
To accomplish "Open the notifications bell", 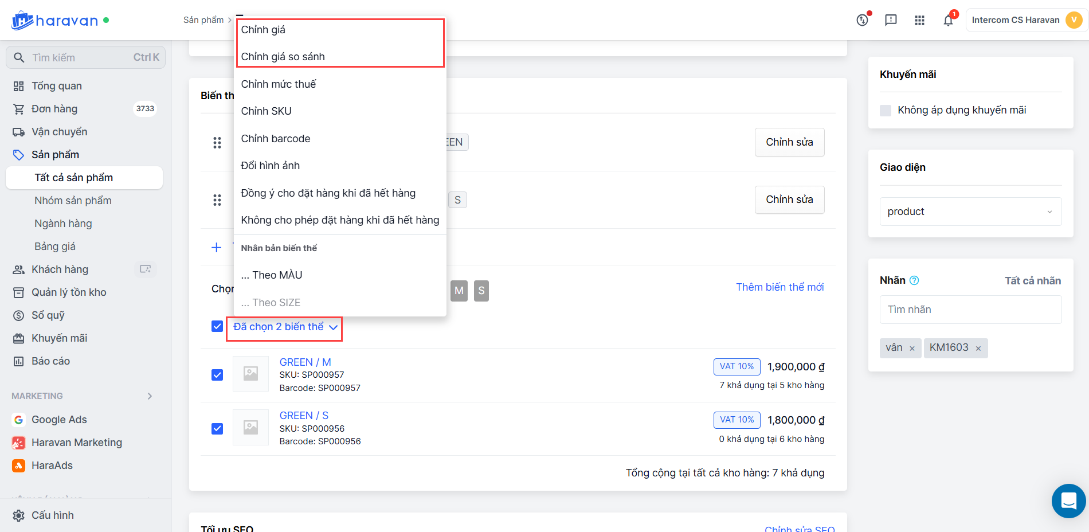I will click(949, 20).
